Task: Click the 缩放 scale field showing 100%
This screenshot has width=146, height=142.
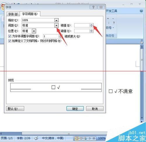Action: pos(38,20)
